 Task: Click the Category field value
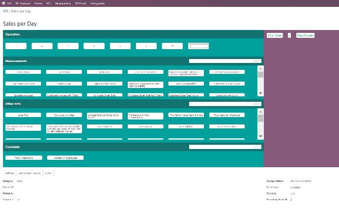20,181
